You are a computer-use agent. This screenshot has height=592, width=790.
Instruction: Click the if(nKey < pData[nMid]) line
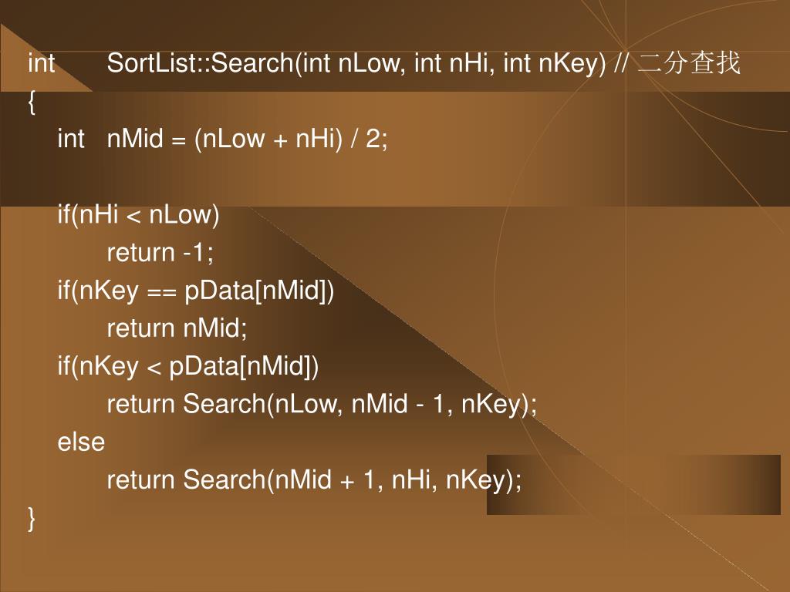coord(188,366)
